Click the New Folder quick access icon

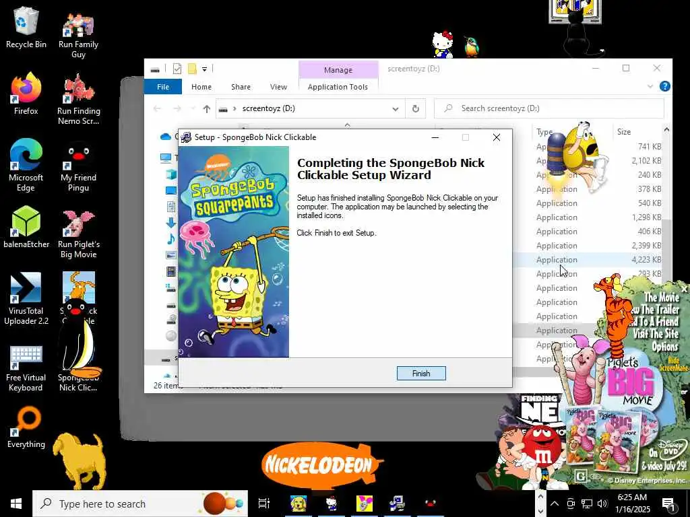(x=192, y=69)
